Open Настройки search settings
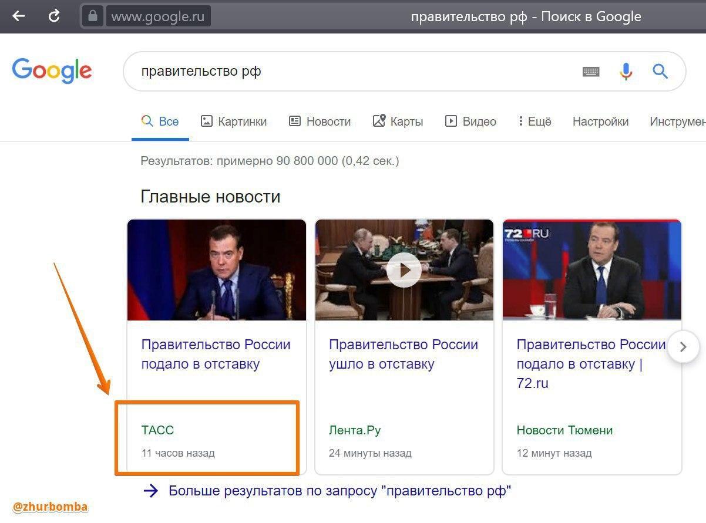The image size is (706, 523). pyautogui.click(x=600, y=122)
